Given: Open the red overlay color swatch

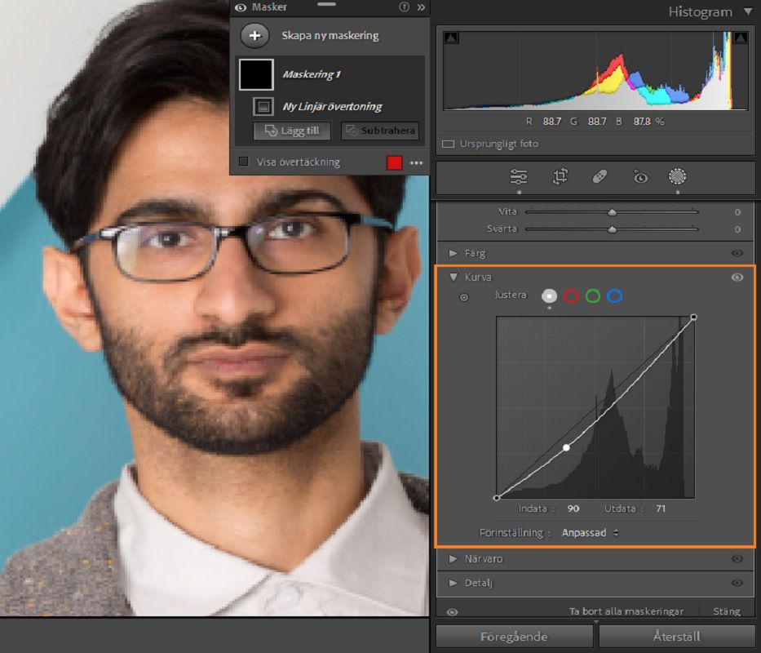Looking at the screenshot, I should click(x=394, y=162).
